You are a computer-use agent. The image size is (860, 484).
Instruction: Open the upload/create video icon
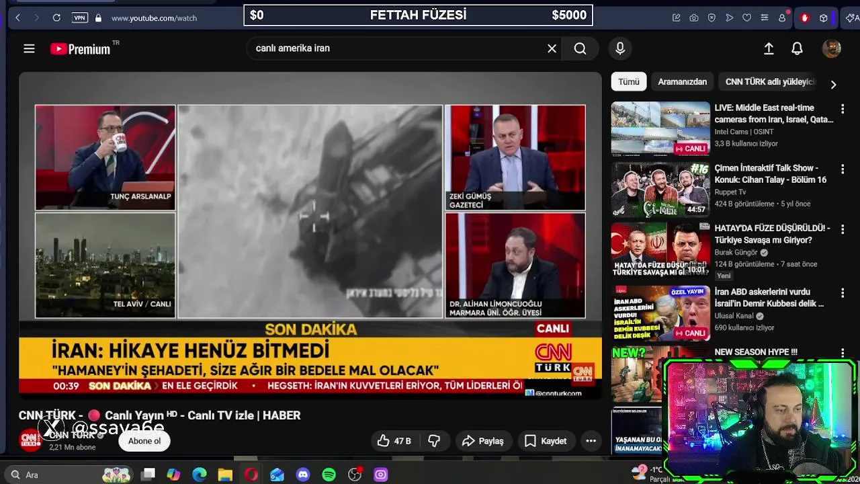coord(769,48)
